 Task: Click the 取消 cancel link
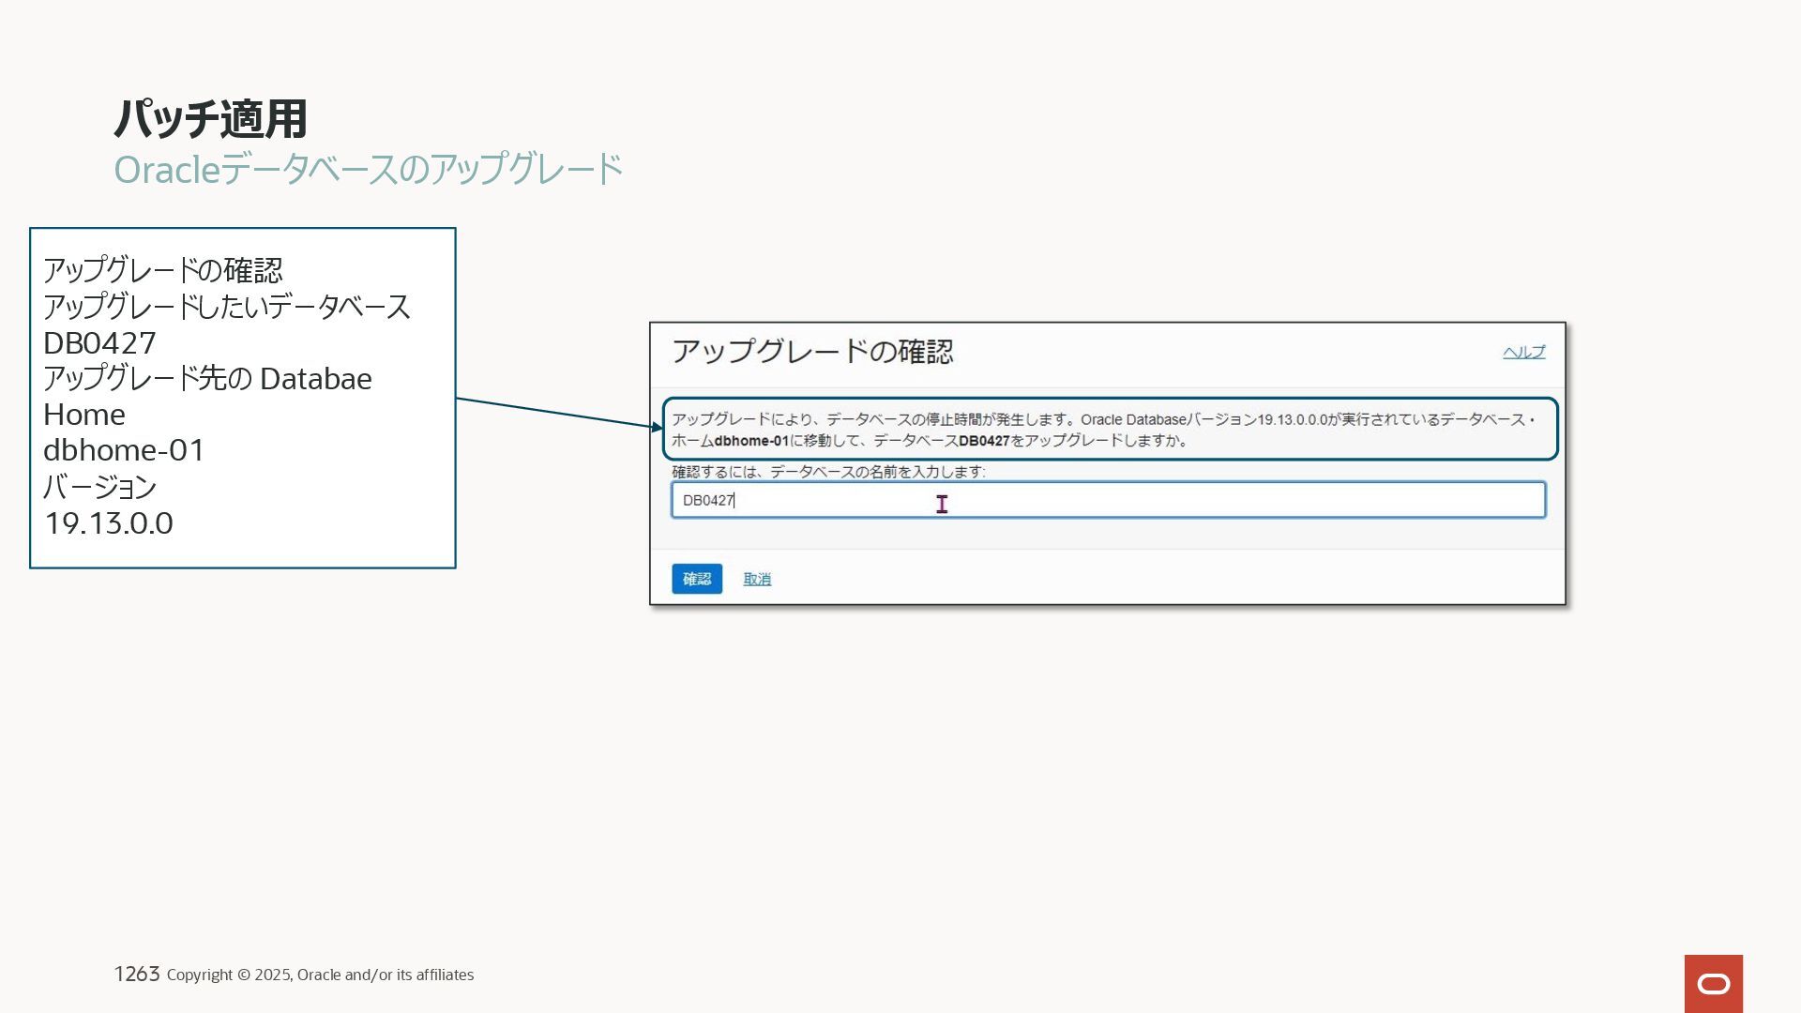[x=756, y=579]
